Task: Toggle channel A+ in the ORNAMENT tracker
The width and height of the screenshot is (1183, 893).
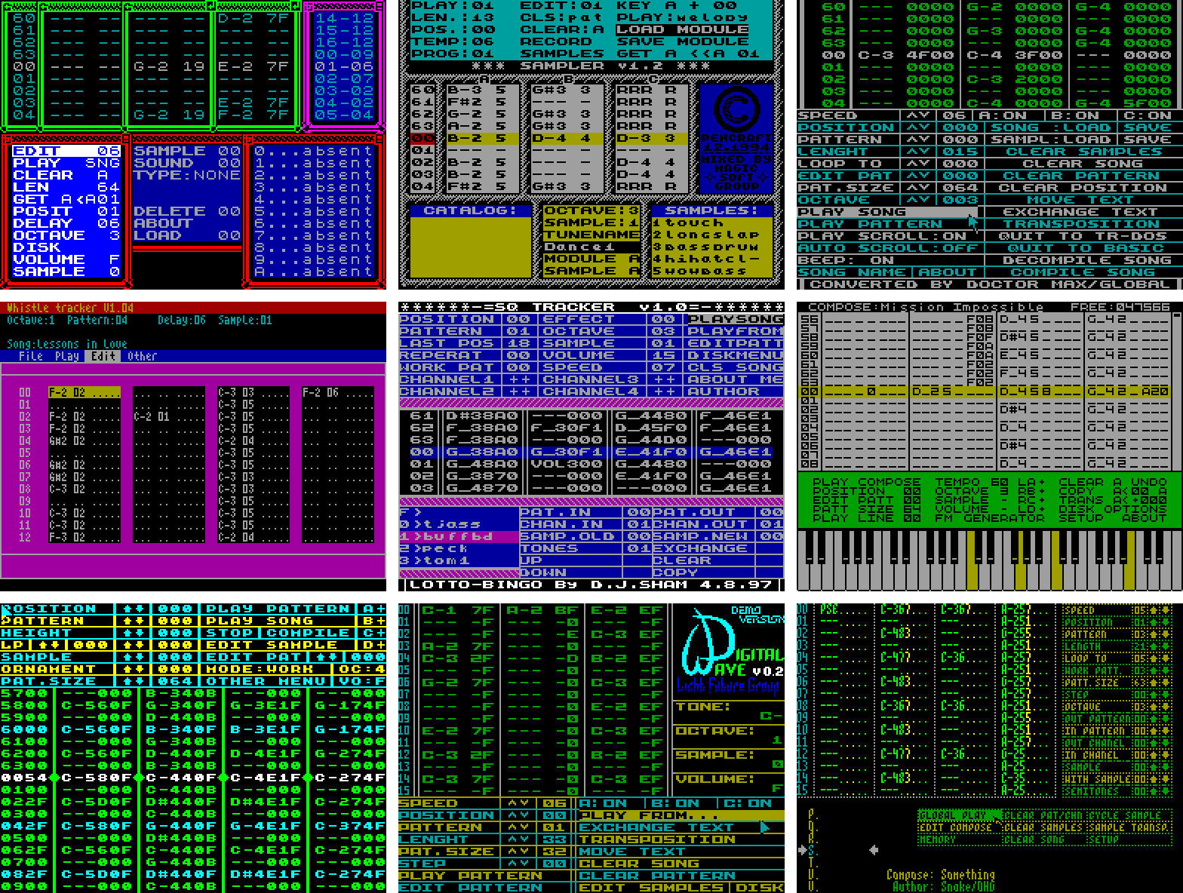Action: click(374, 609)
